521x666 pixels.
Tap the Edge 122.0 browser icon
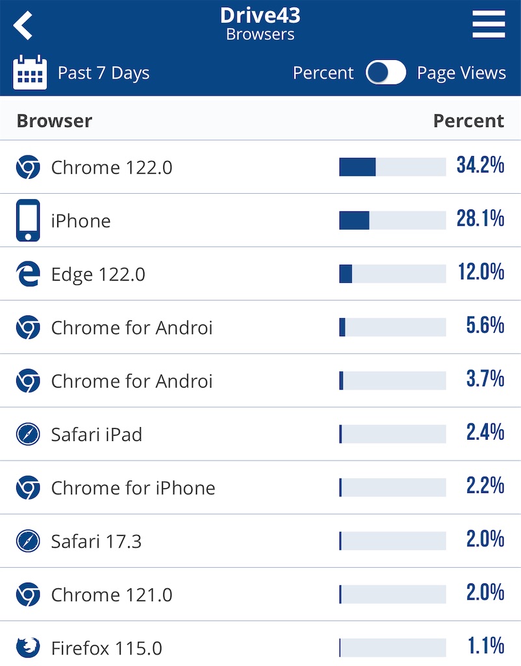pyautogui.click(x=28, y=274)
